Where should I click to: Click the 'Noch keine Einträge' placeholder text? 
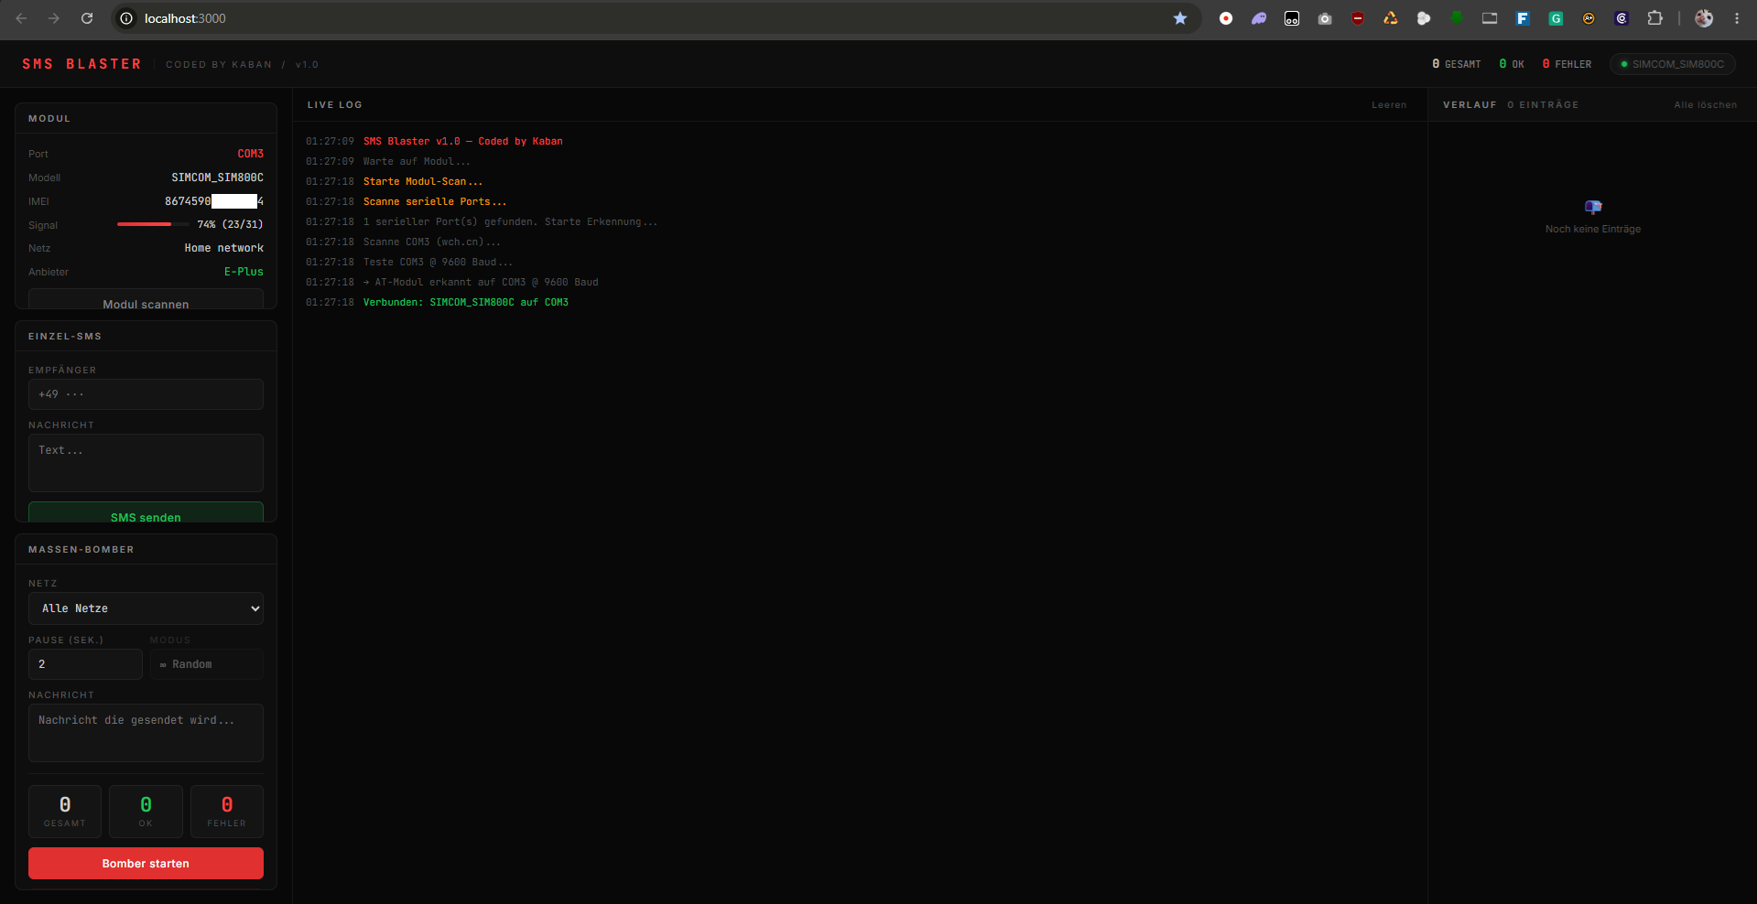[x=1593, y=229]
